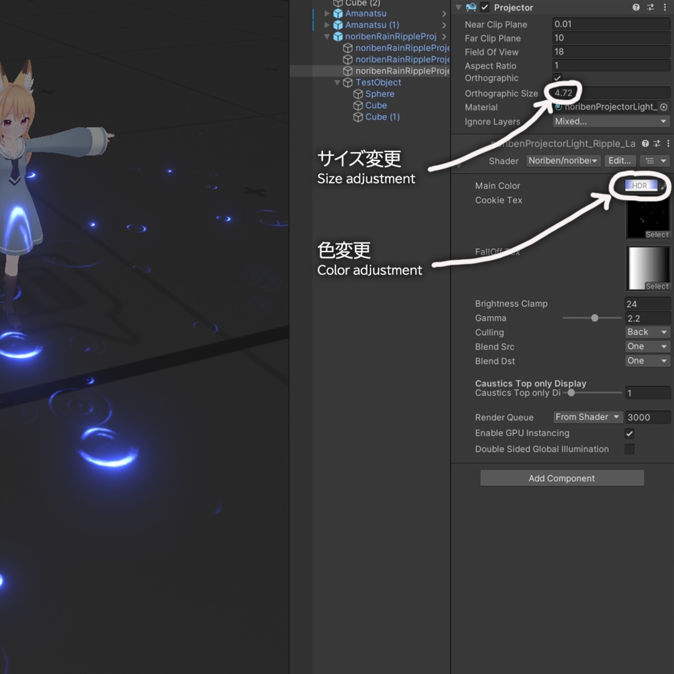Open the Projector component help (question mark icon)

tap(636, 7)
